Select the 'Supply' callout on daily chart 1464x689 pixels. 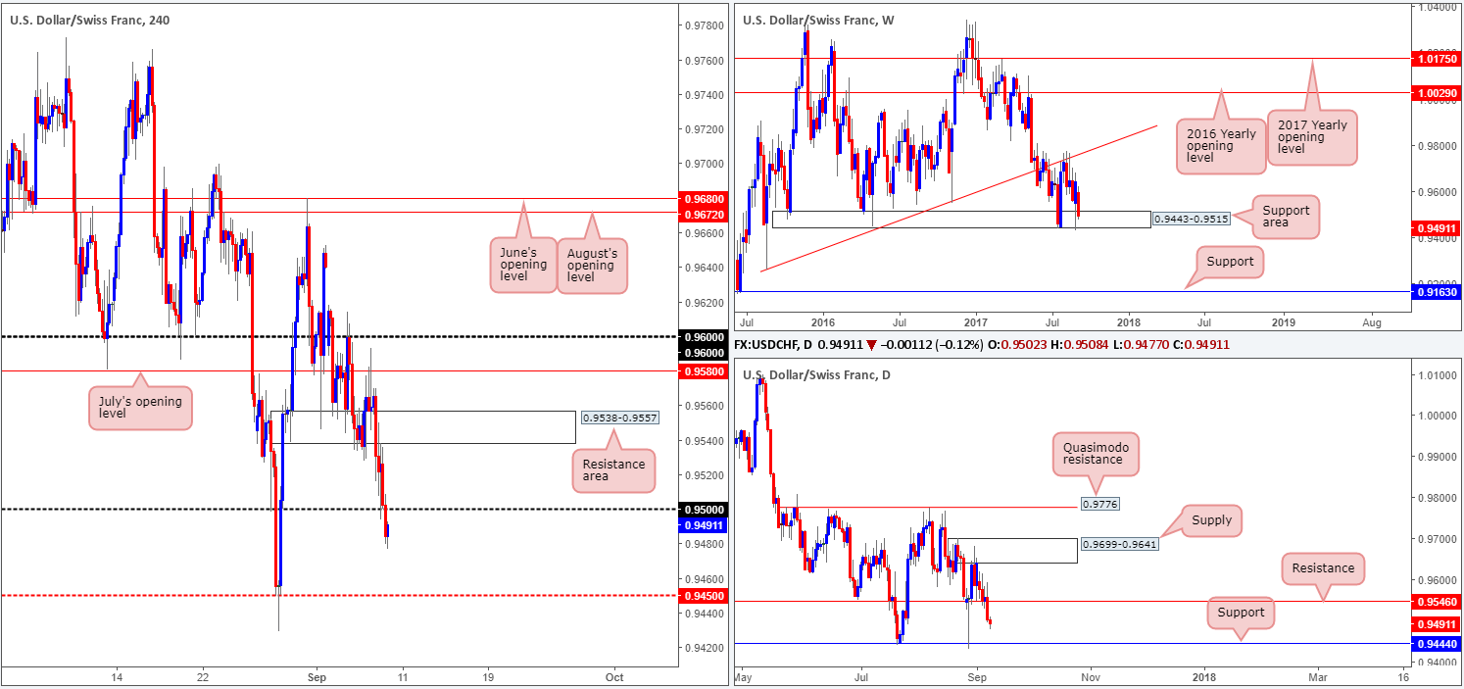[1211, 520]
